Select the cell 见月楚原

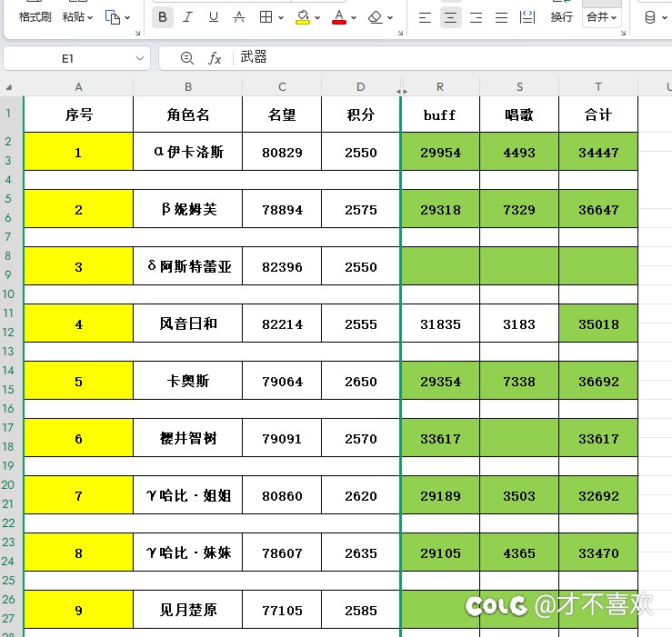tap(187, 610)
